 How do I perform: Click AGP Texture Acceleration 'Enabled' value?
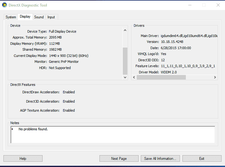coord(69,110)
